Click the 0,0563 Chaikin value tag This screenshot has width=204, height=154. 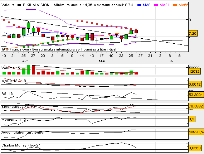click(195, 148)
